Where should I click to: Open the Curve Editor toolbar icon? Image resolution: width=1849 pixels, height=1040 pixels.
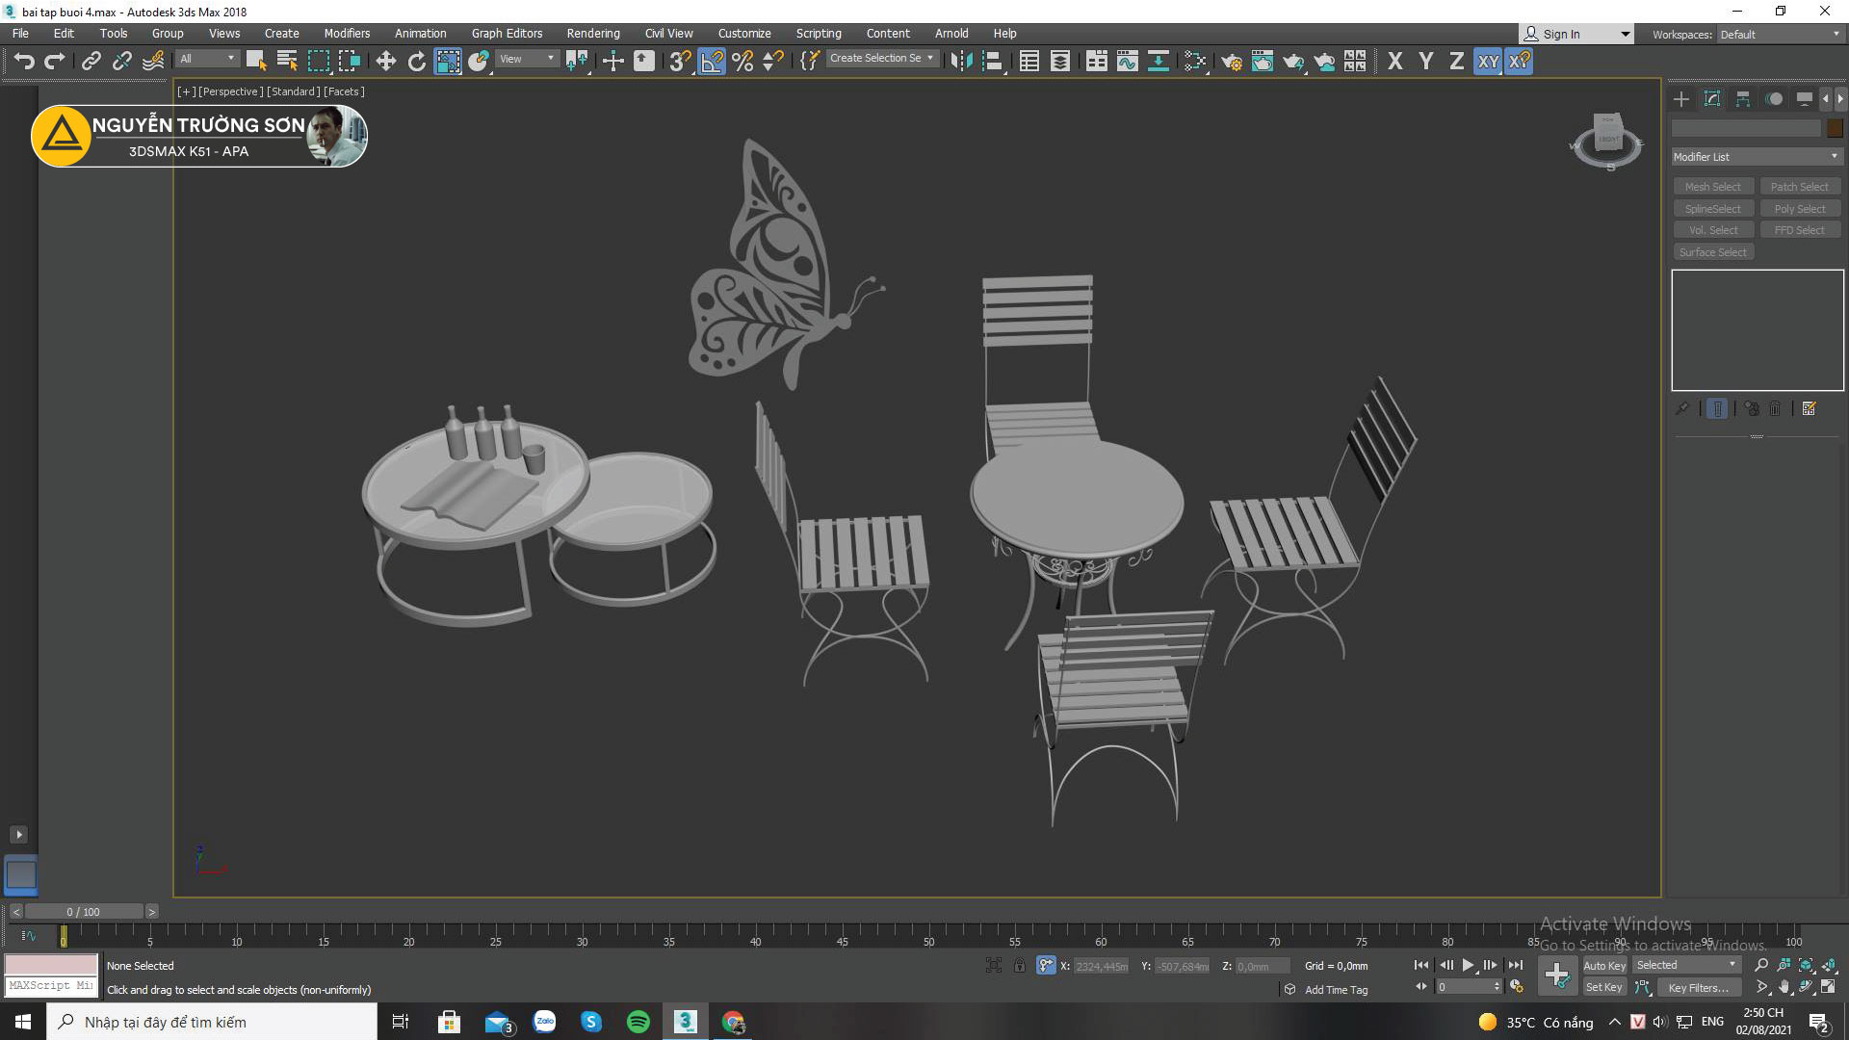point(1127,62)
